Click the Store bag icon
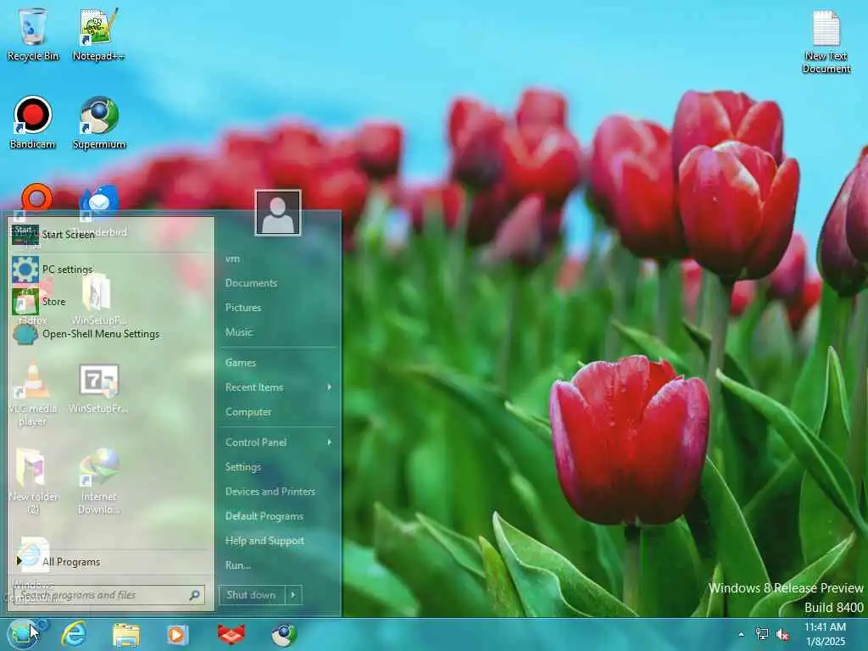This screenshot has width=868, height=651. [25, 302]
